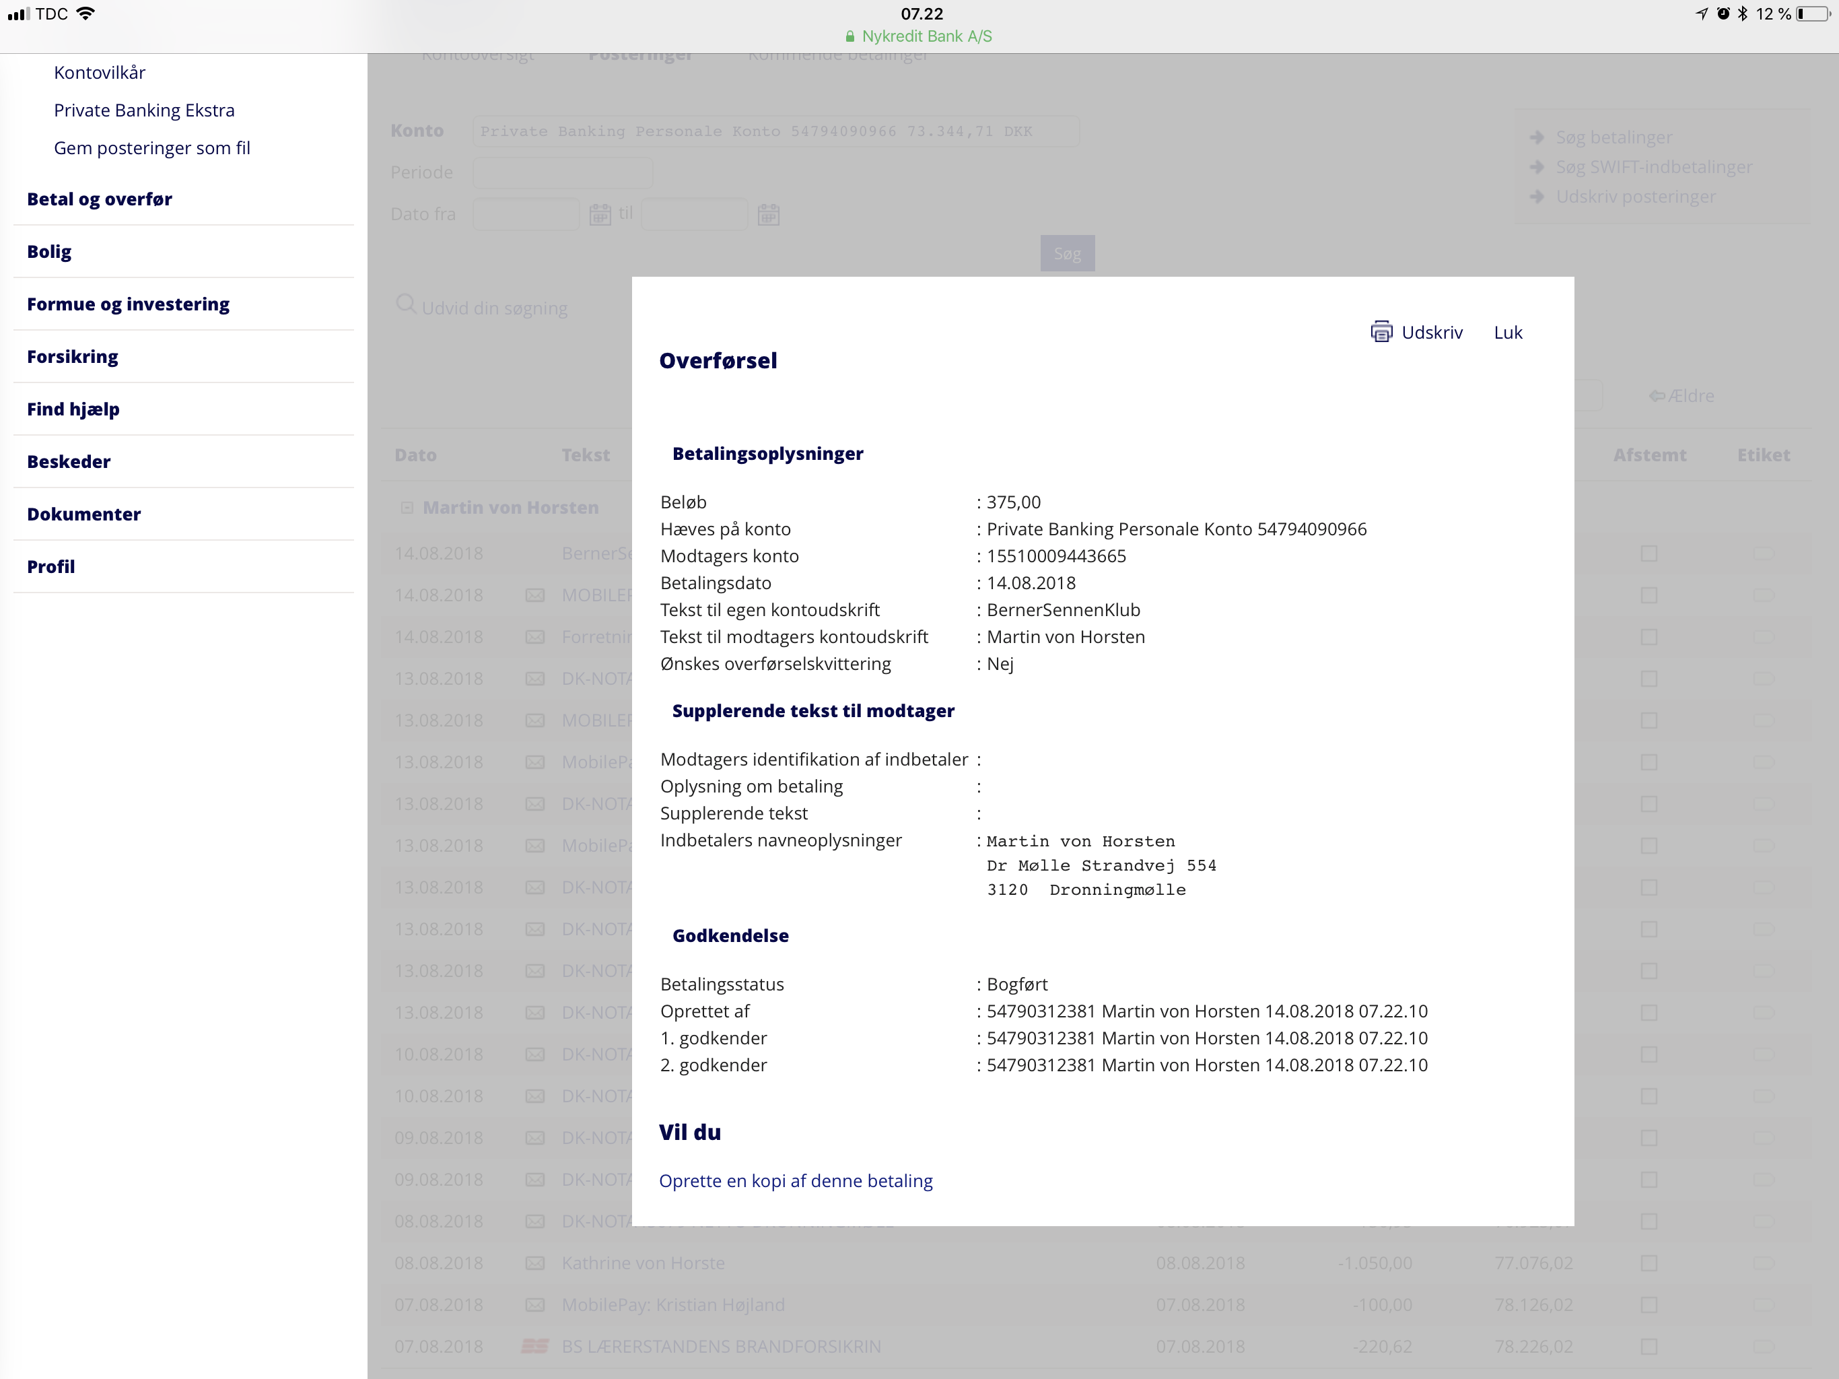Click arrow icon next to Søg betalinger
The height and width of the screenshot is (1379, 1839).
coord(1537,137)
